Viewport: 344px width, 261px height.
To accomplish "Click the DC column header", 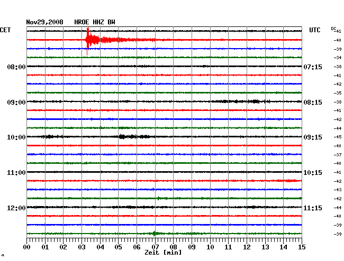I will 333,29.
